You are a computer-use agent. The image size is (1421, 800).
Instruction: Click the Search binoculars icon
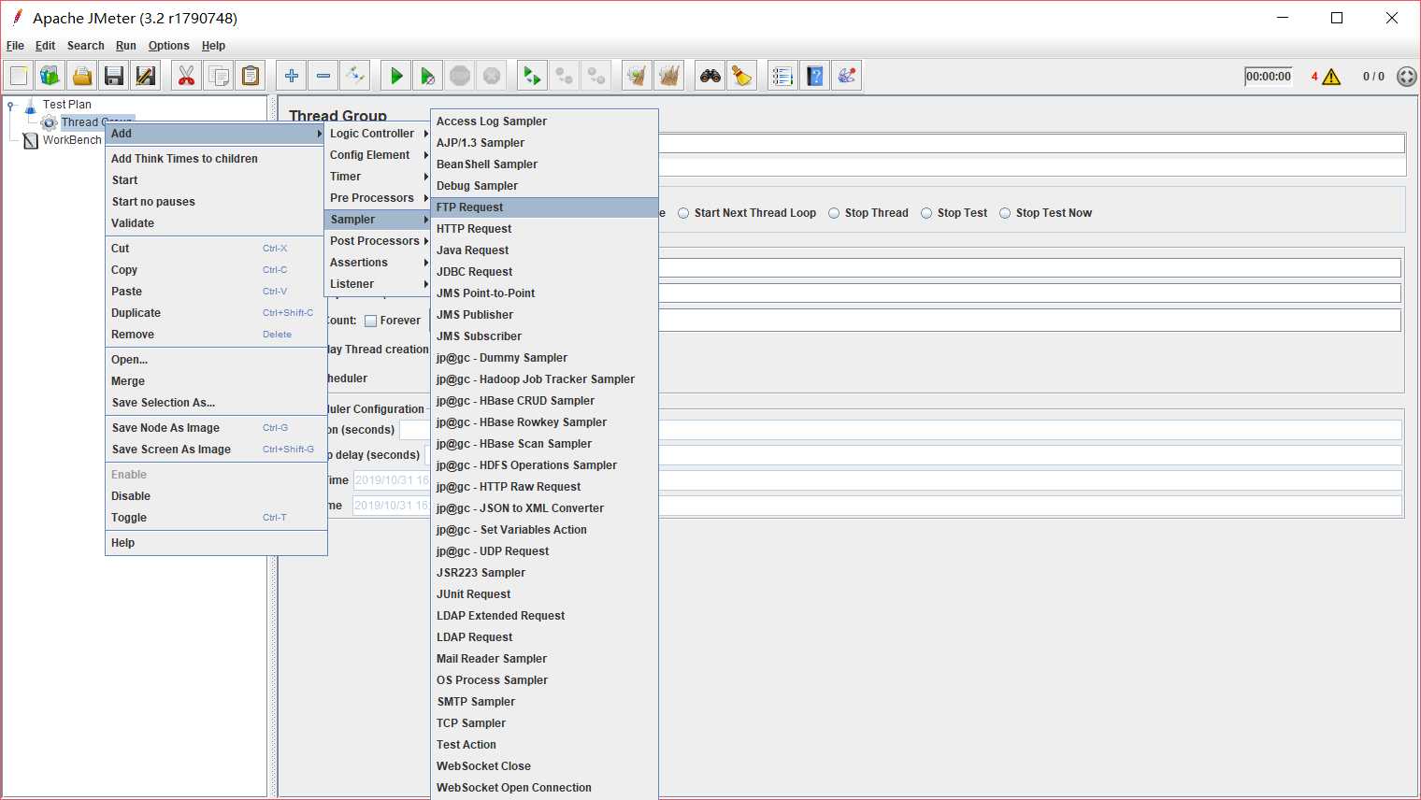710,76
